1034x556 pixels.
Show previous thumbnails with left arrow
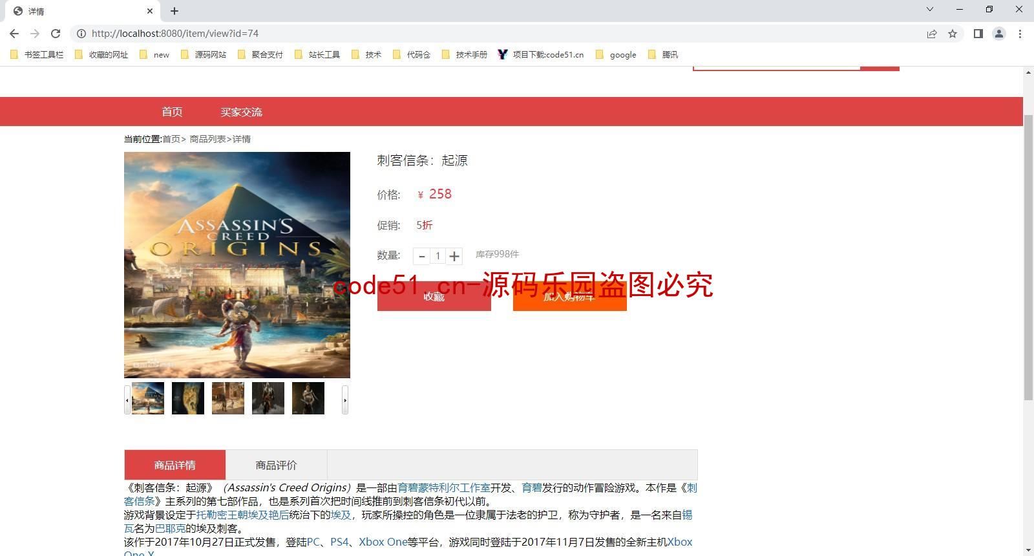[x=127, y=400]
